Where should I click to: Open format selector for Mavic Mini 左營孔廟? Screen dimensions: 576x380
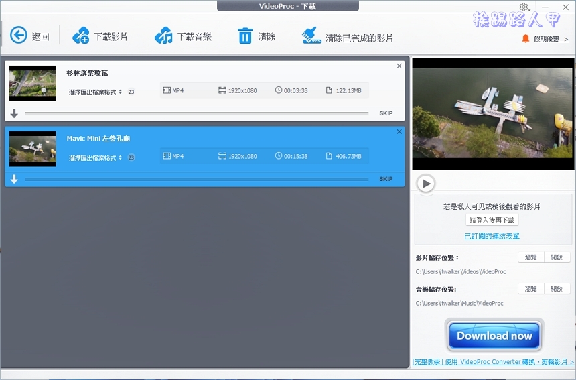coord(95,157)
